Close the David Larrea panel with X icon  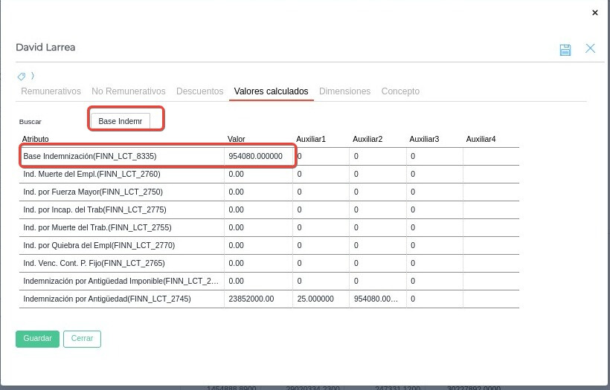(x=590, y=48)
